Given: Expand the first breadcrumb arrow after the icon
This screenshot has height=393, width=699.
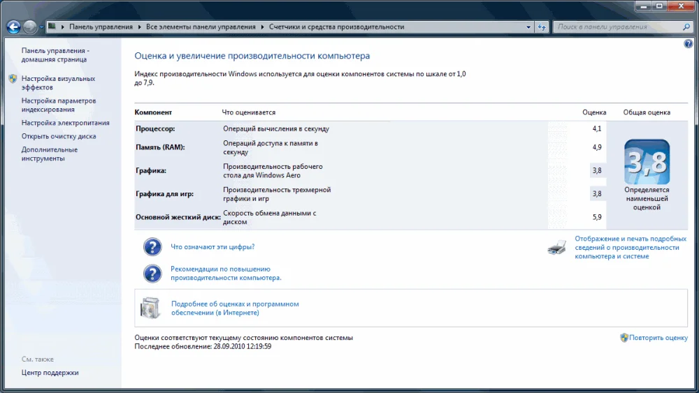Looking at the screenshot, I should 62,27.
